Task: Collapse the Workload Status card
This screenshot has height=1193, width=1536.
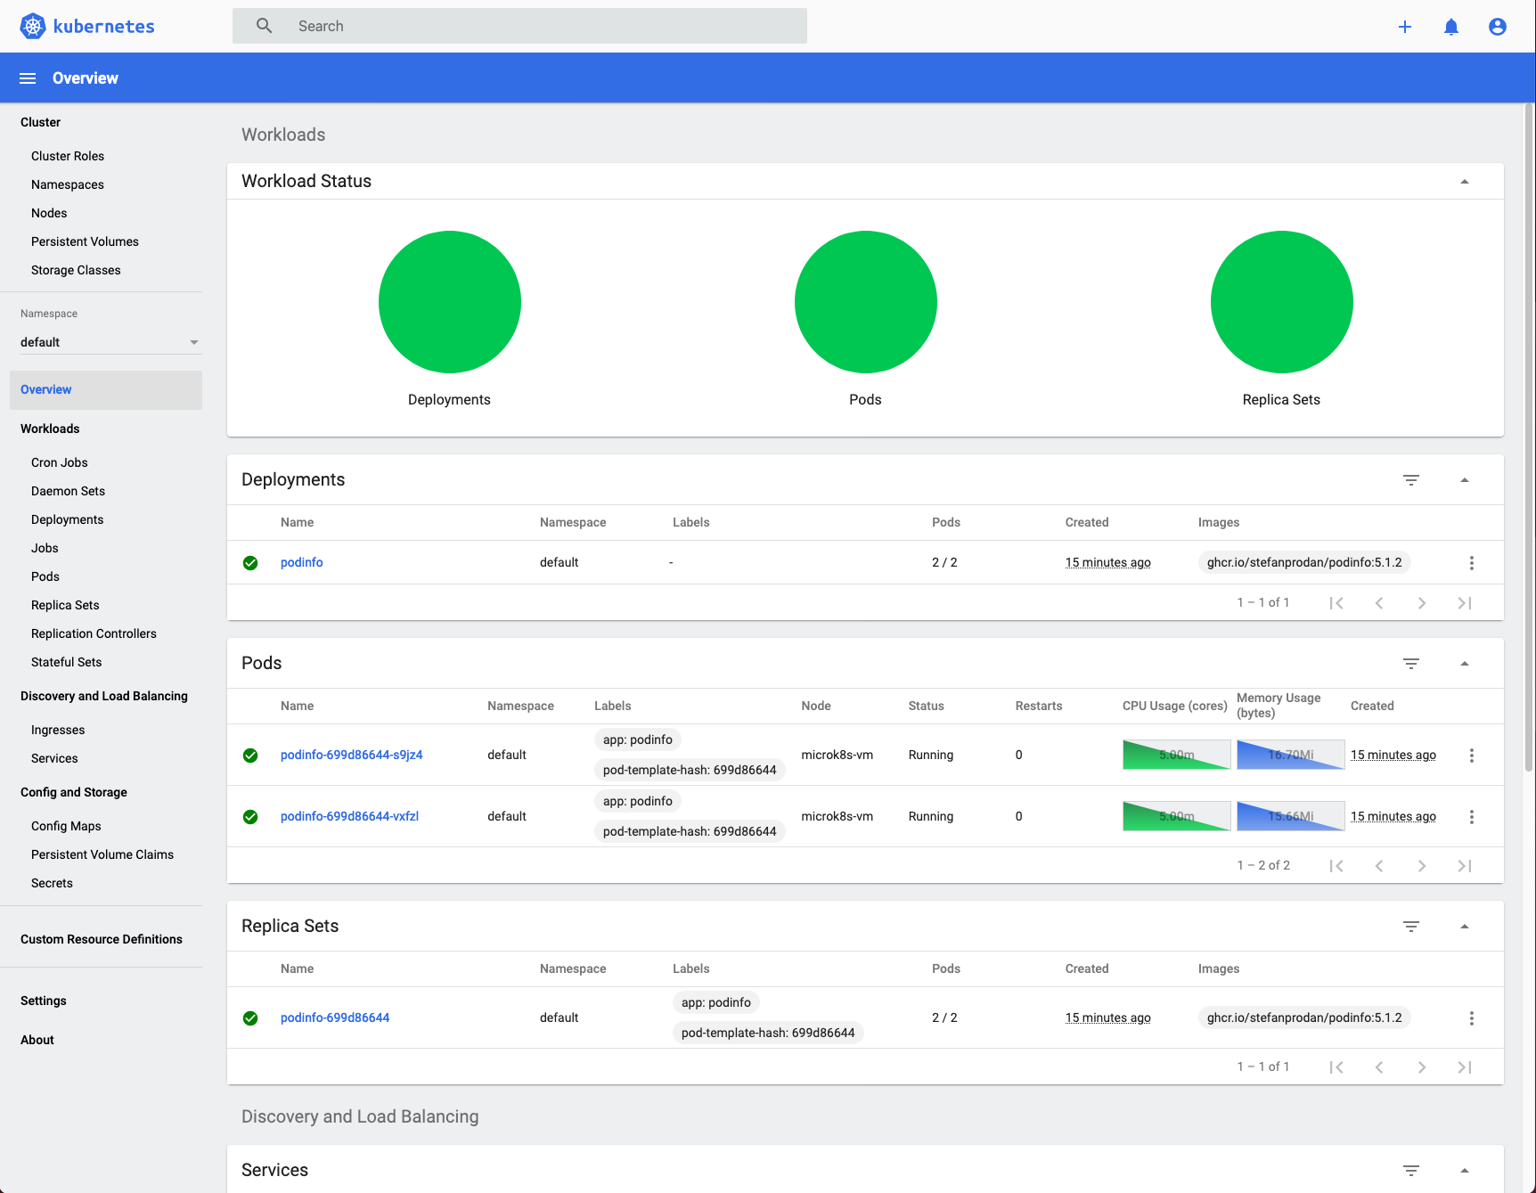Action: (1465, 181)
